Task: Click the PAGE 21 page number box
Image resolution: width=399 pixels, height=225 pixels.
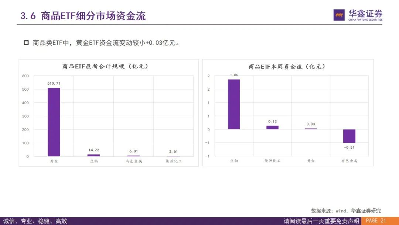Action: coord(380,221)
